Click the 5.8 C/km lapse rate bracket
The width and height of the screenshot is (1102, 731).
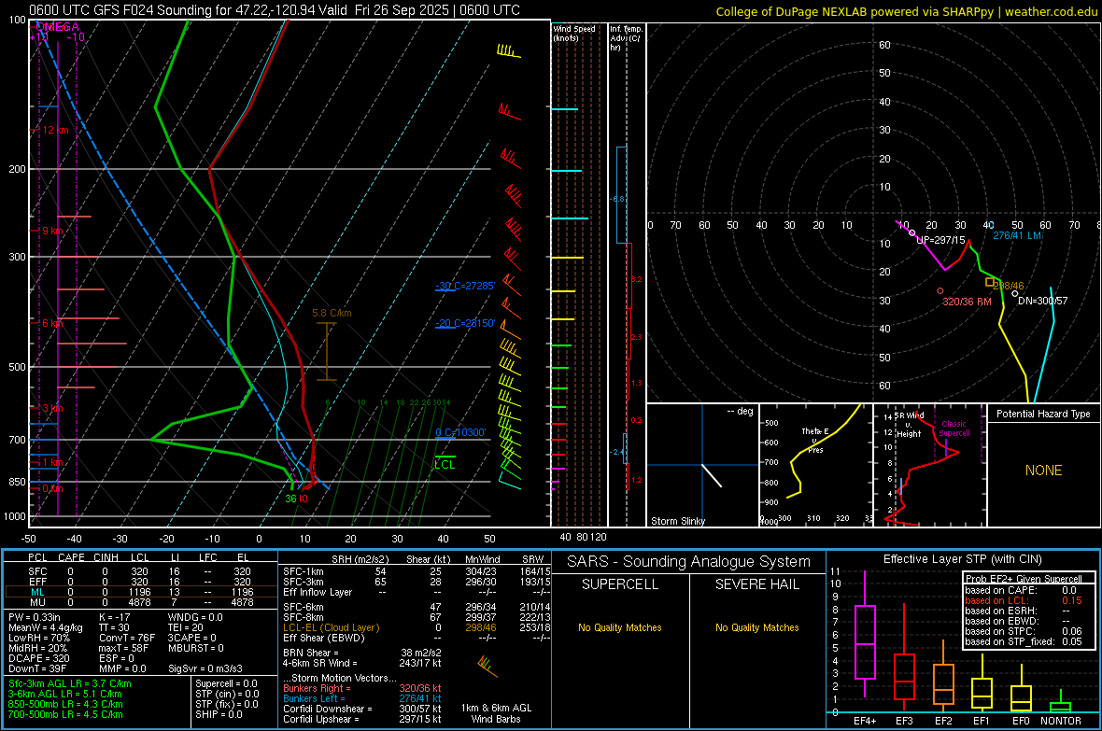[x=327, y=351]
